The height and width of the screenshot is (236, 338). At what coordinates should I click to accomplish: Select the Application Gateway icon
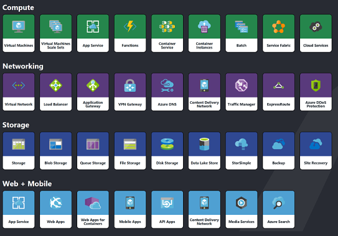(x=93, y=86)
